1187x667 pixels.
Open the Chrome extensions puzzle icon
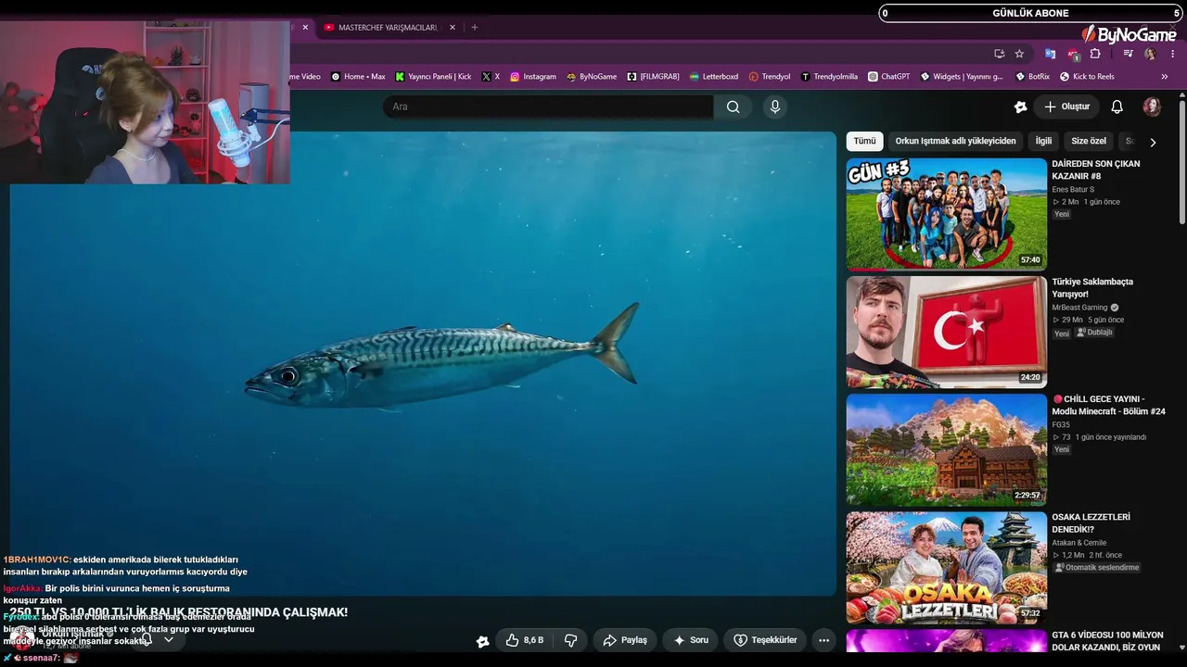tap(1095, 54)
